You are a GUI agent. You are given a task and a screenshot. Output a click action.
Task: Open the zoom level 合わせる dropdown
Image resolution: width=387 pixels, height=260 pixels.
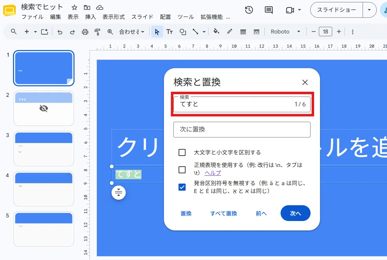point(131,32)
